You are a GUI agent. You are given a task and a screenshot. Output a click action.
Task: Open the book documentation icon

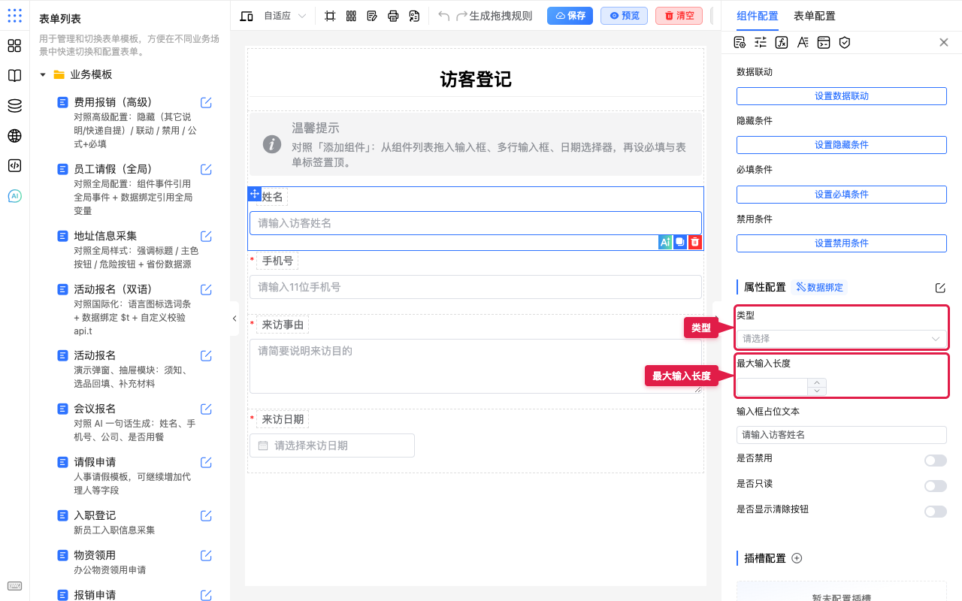point(14,76)
